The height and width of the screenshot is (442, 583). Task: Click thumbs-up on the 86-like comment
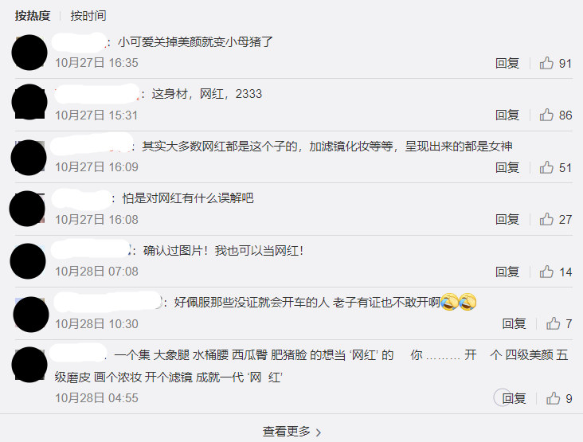[x=546, y=115]
